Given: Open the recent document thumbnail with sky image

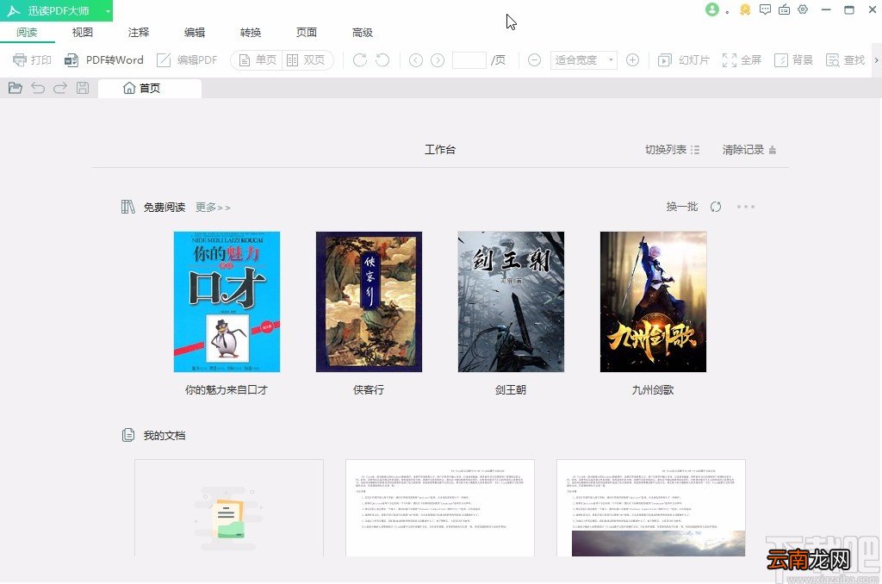Looking at the screenshot, I should (651, 508).
